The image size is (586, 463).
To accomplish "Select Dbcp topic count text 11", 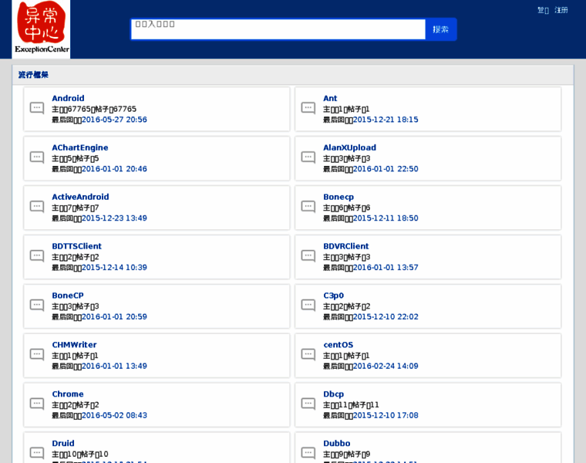I will tap(343, 405).
